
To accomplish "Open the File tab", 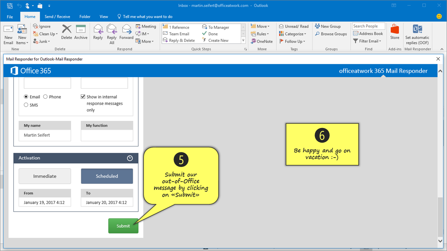I will [x=10, y=17].
